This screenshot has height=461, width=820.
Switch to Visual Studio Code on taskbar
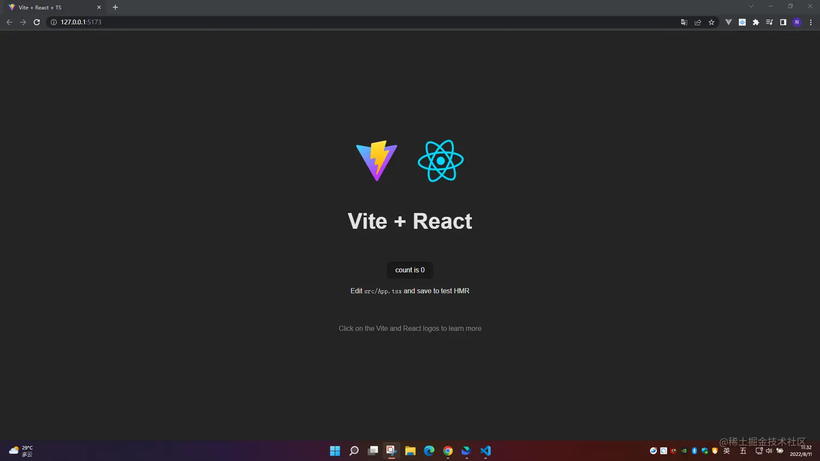(x=485, y=451)
